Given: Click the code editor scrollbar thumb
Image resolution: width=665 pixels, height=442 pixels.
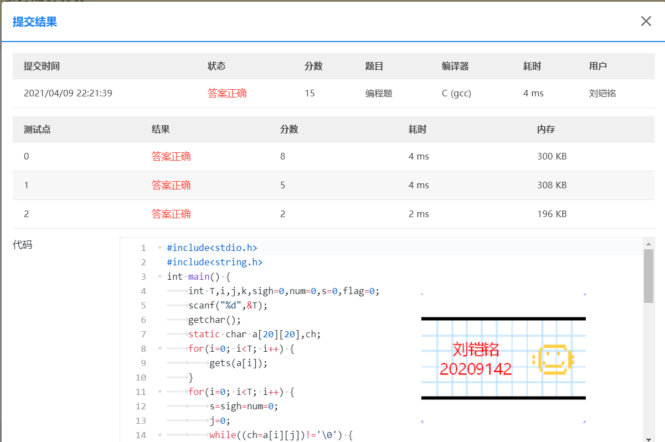Looking at the screenshot, I should point(648,276).
